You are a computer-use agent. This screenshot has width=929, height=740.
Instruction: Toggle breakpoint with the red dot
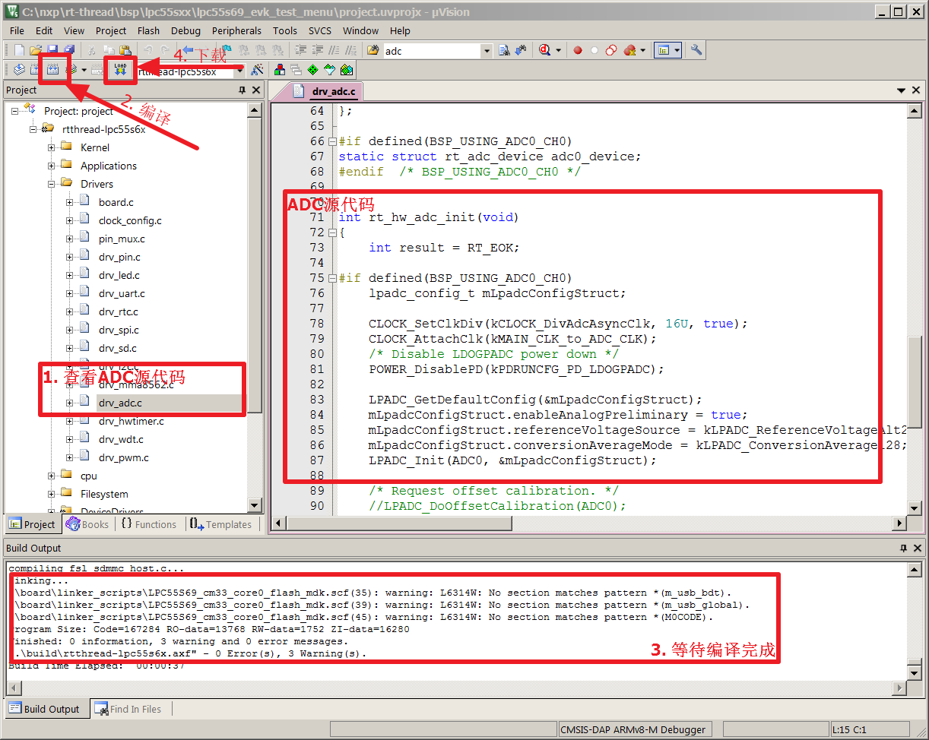[x=578, y=51]
